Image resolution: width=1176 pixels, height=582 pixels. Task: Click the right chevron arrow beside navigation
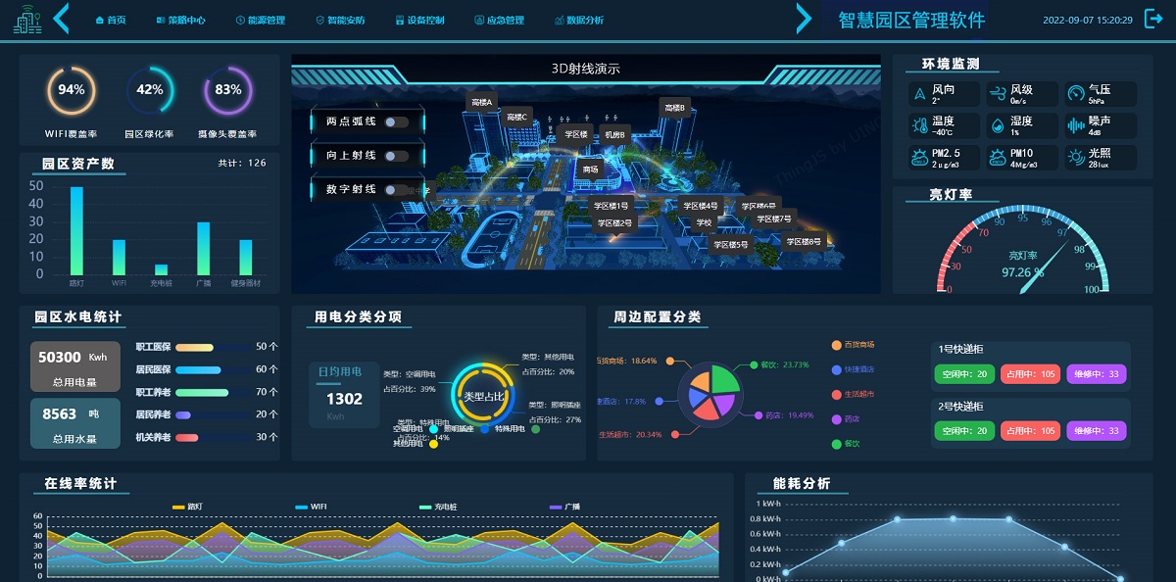point(804,19)
